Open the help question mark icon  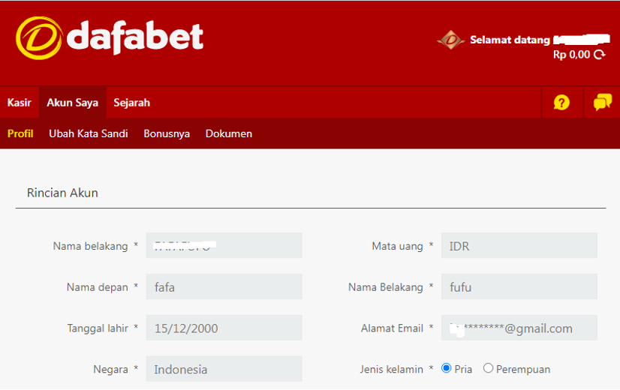561,102
